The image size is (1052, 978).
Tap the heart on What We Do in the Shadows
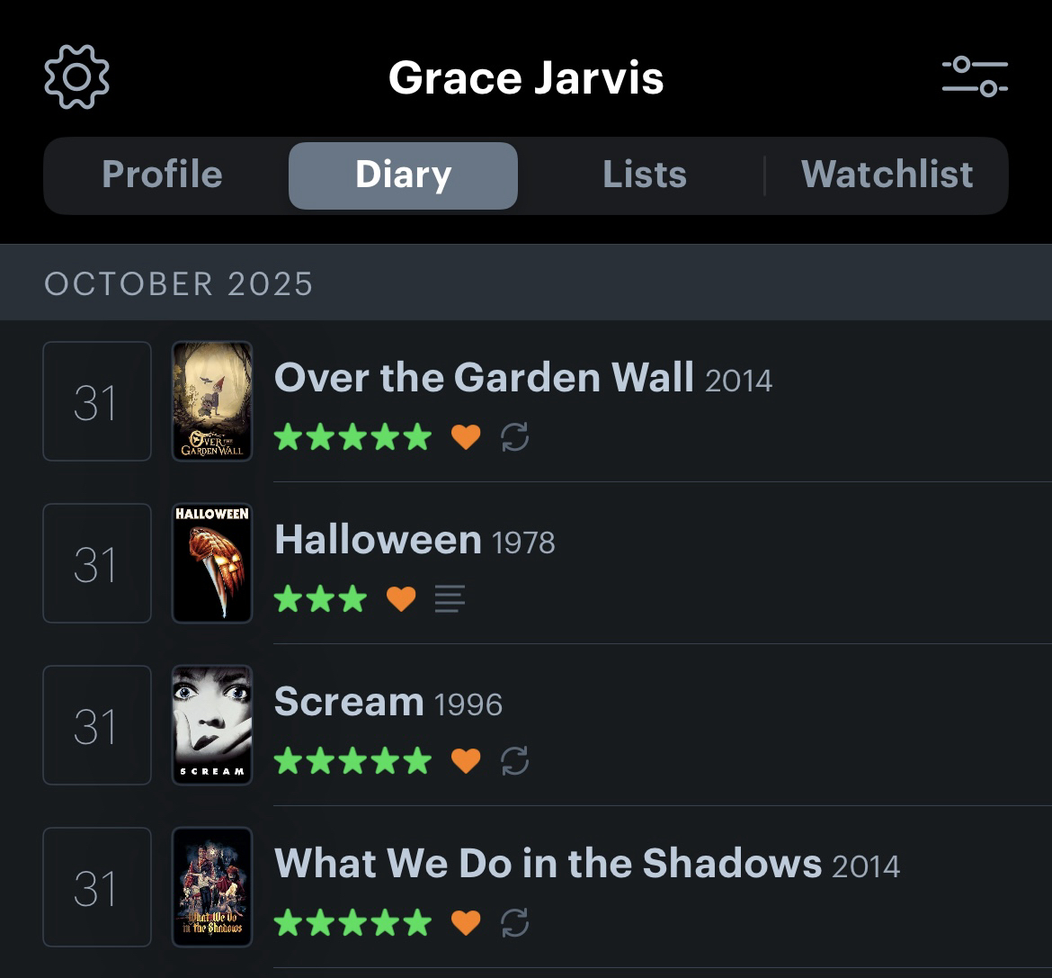(x=466, y=922)
